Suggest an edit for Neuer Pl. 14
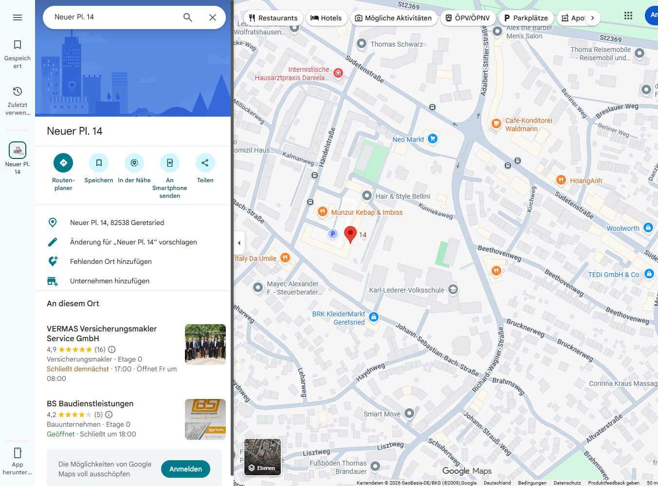Image resolution: width=658 pixels, height=486 pixels. point(133,242)
